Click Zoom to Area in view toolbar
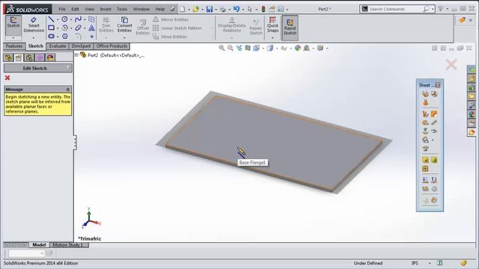The width and height of the screenshot is (479, 269). [231, 48]
